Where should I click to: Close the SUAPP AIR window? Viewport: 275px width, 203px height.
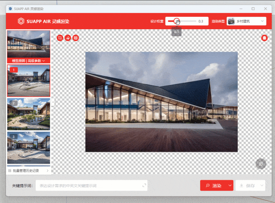(x=266, y=9)
